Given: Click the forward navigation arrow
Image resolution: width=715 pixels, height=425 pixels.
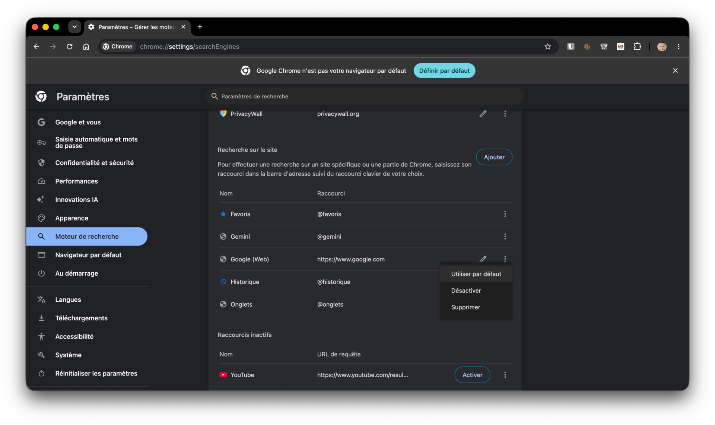Looking at the screenshot, I should 53,47.
